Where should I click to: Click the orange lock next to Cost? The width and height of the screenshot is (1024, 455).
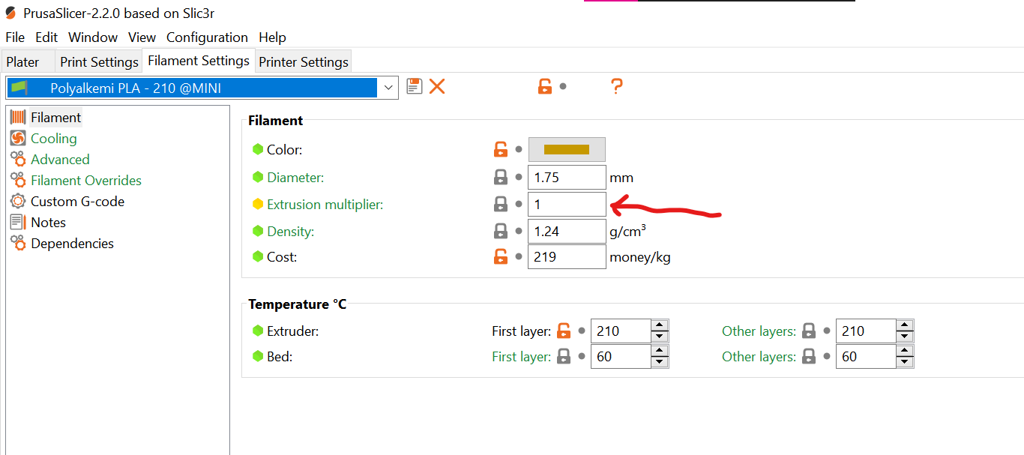[x=500, y=256]
